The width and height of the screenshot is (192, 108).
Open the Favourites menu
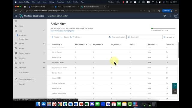60,2
